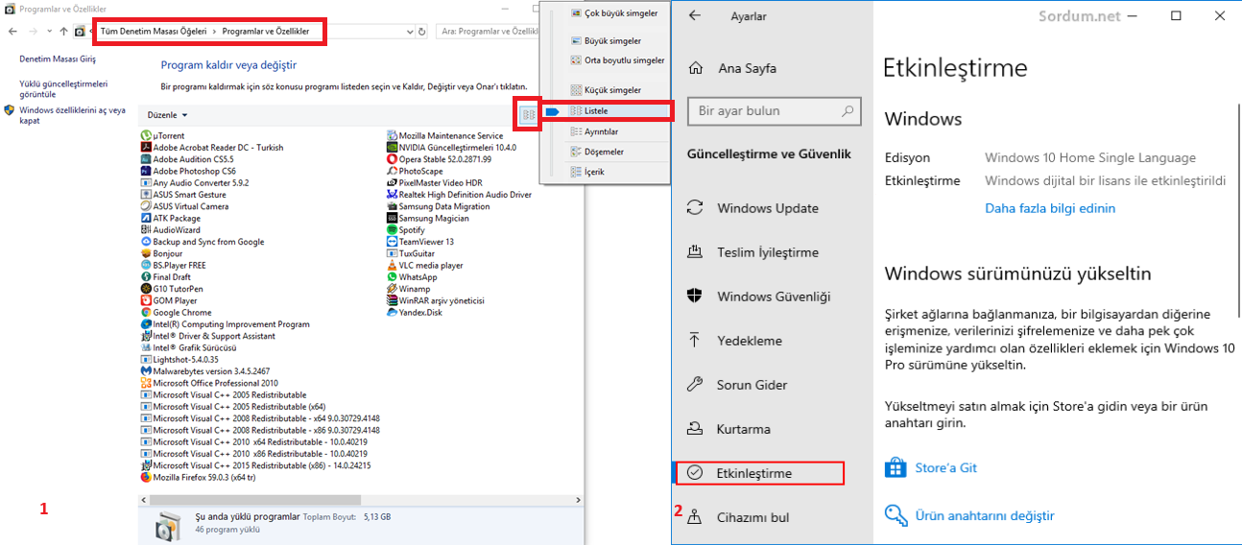Refresh the Programlar ve Özellikler address bar

click(422, 32)
